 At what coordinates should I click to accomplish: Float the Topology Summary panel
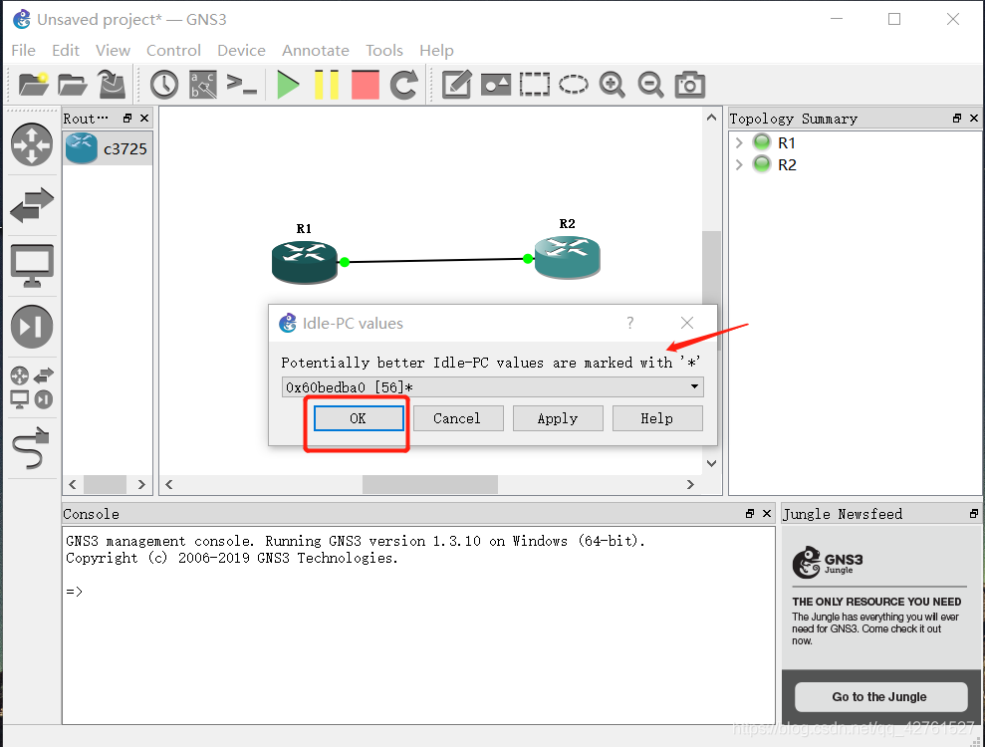point(957,119)
